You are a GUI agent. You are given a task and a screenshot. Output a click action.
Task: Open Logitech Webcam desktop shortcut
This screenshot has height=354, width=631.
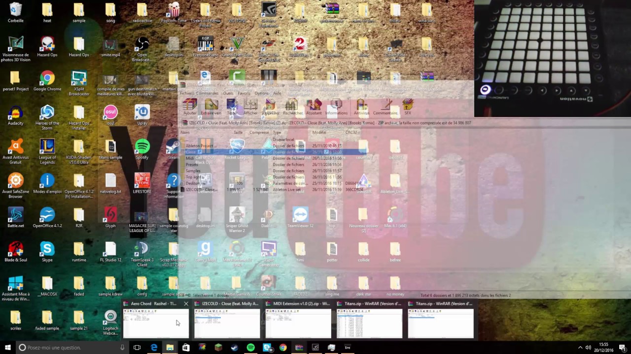[110, 323]
